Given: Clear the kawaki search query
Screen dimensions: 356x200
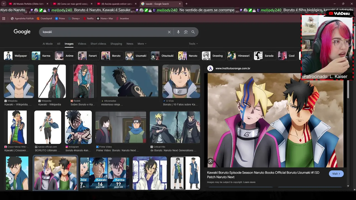Looking at the screenshot, I should [x=169, y=32].
